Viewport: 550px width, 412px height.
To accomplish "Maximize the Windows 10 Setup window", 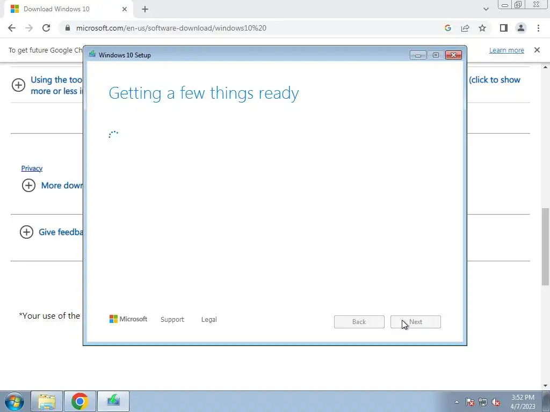I will click(x=436, y=55).
